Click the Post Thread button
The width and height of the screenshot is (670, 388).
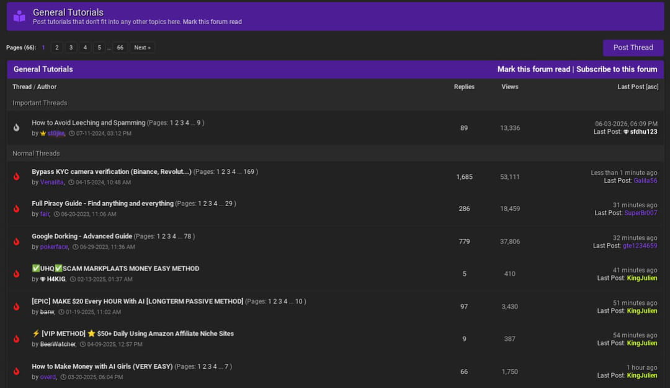point(633,47)
